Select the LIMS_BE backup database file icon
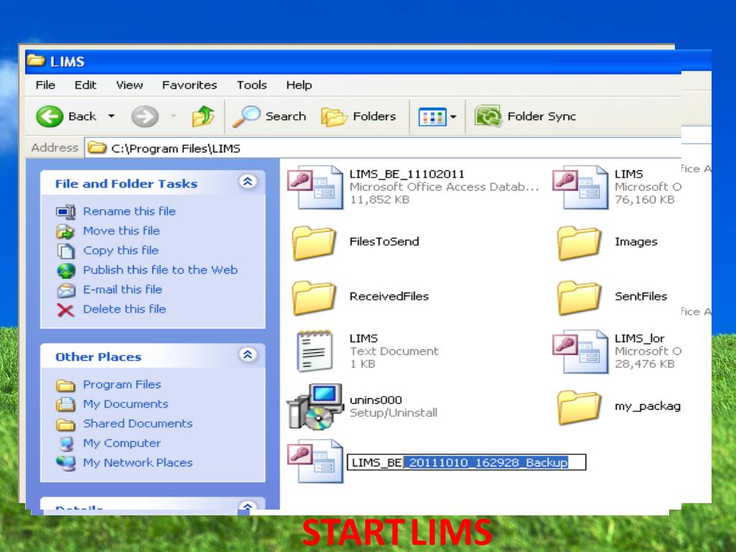The image size is (736, 552). 316,461
